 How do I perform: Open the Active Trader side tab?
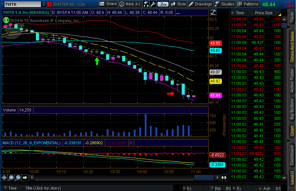point(292,81)
